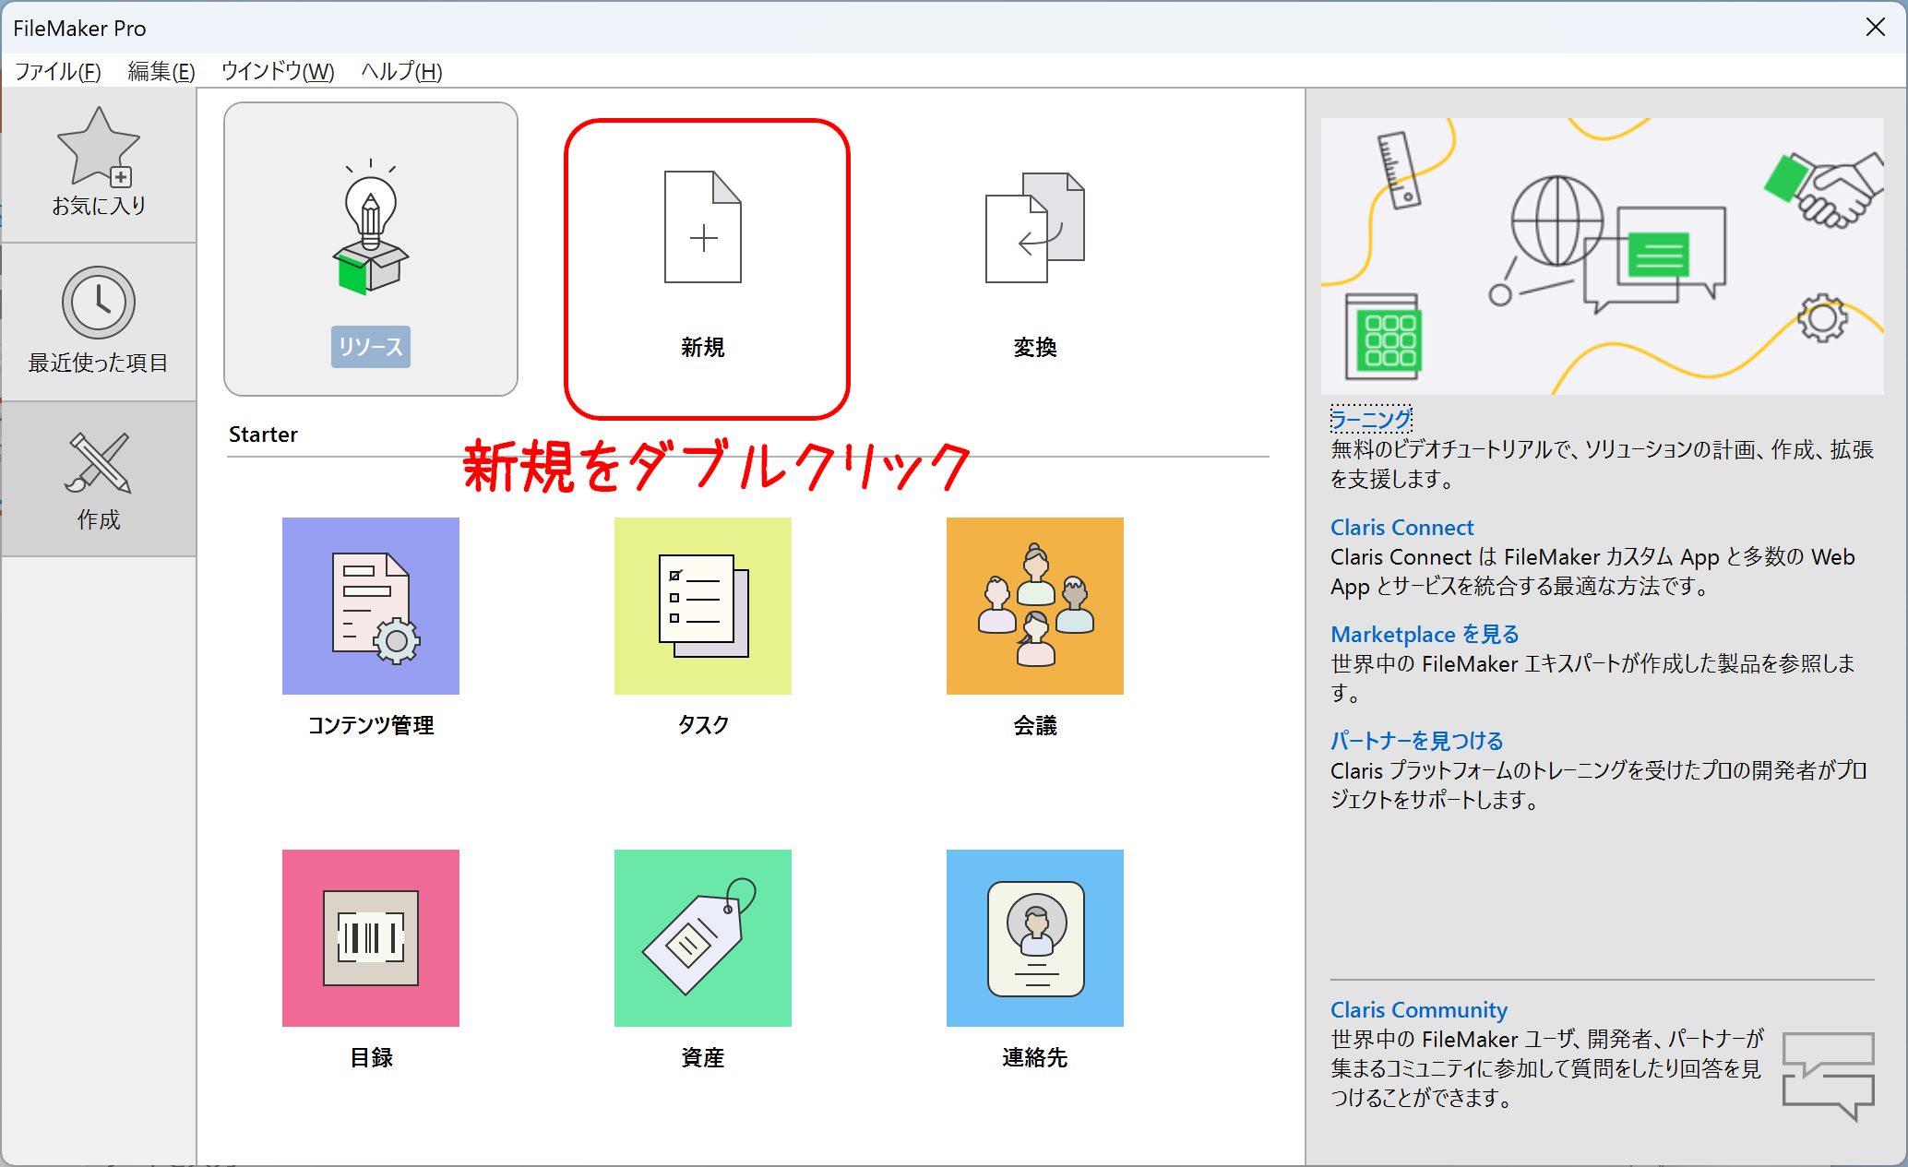Open the ウインドウ(W) menu
This screenshot has width=1908, height=1167.
(277, 71)
